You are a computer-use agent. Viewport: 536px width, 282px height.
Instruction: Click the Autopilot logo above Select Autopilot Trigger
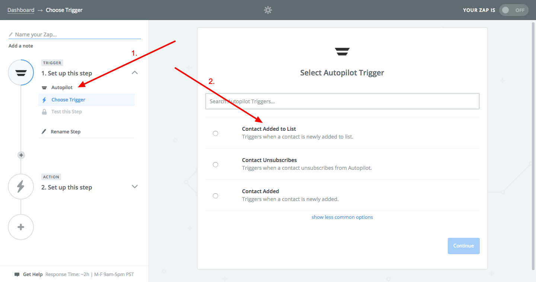342,51
